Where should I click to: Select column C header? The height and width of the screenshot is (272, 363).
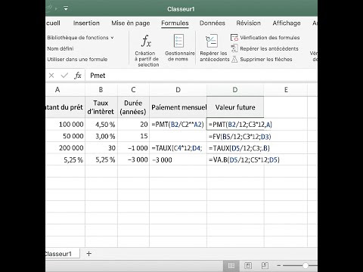click(133, 90)
